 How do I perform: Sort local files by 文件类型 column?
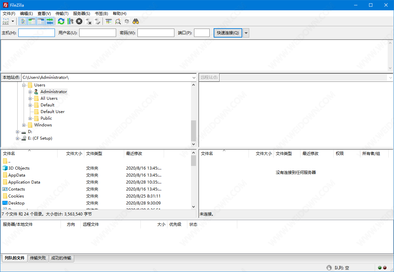click(104, 153)
